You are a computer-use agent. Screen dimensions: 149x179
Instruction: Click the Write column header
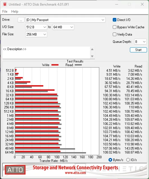[x=117, y=66]
